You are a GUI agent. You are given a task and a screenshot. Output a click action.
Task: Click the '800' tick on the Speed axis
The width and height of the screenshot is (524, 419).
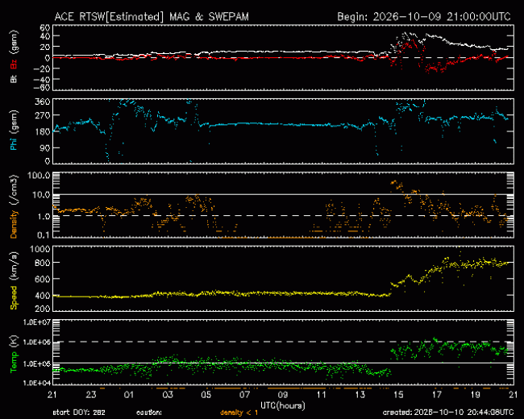pos(43,263)
